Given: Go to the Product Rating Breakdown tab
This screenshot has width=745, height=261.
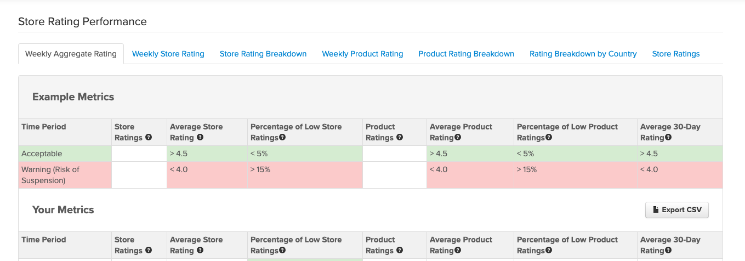Looking at the screenshot, I should (466, 54).
